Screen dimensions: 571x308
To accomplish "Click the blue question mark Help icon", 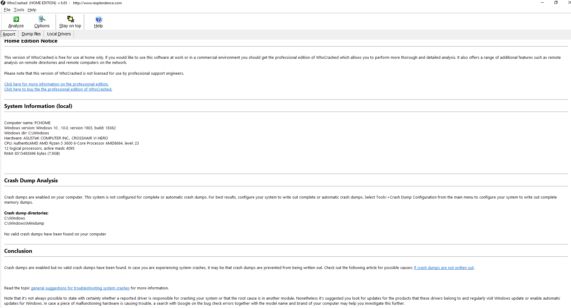I will (98, 19).
